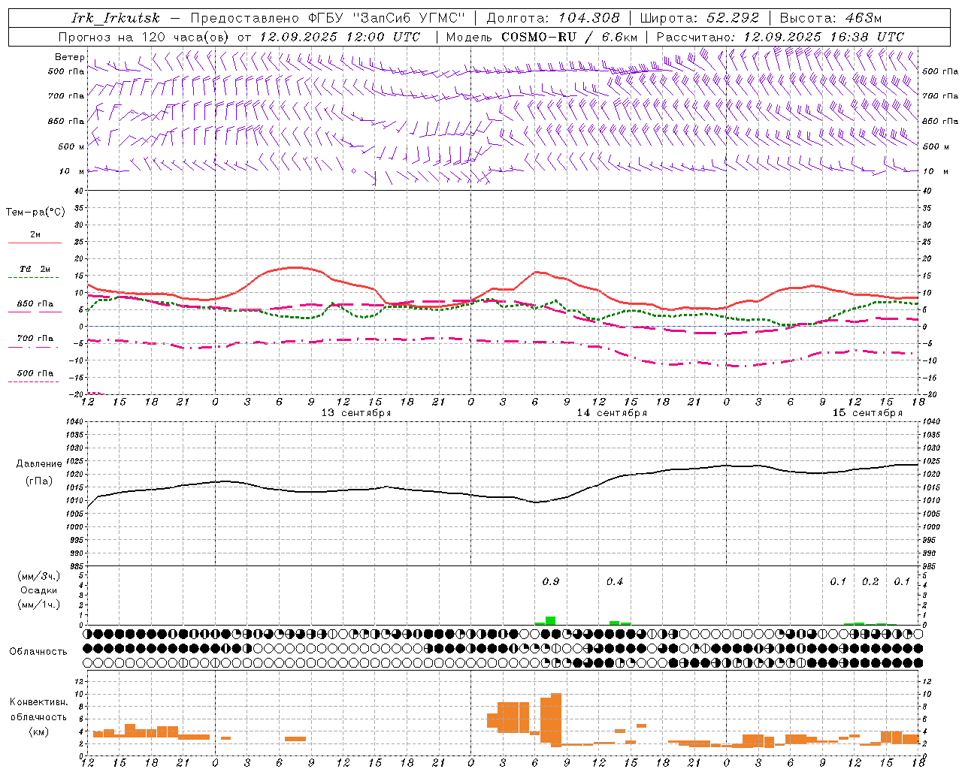Image resolution: width=962 pixels, height=769 pixels.
Task: Click the Конвективн. облачность label
Action: 39,710
